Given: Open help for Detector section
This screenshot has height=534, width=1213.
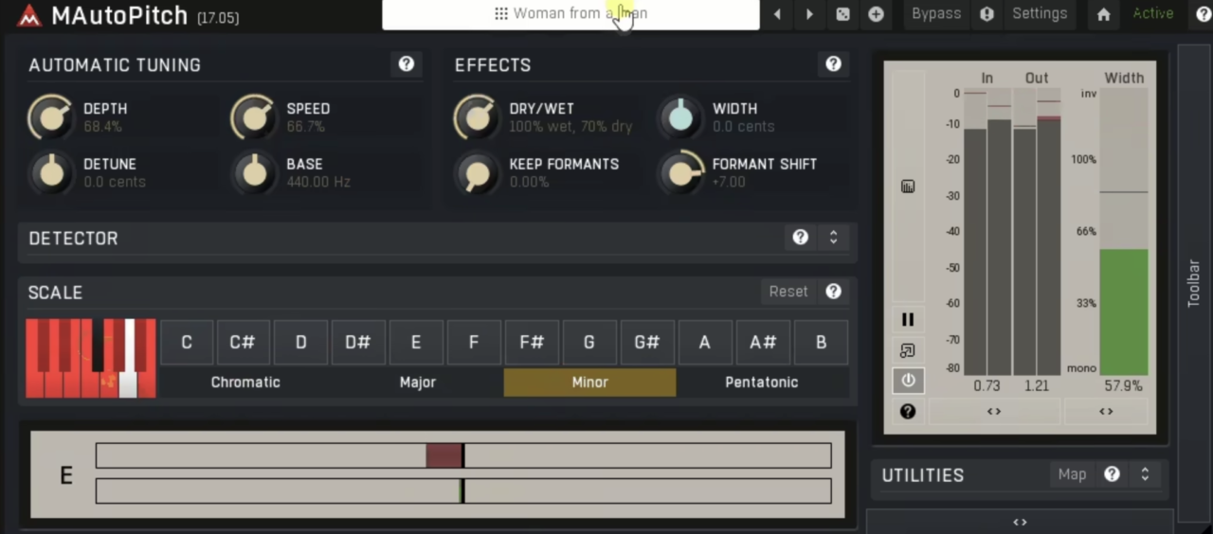Looking at the screenshot, I should click(801, 238).
